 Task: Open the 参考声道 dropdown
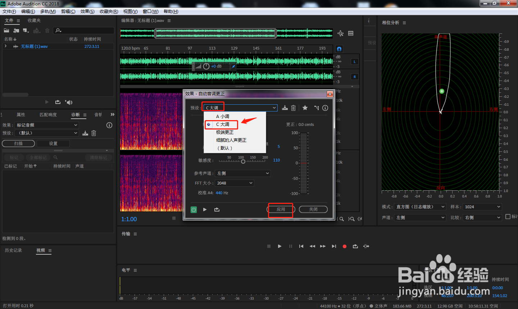(243, 173)
